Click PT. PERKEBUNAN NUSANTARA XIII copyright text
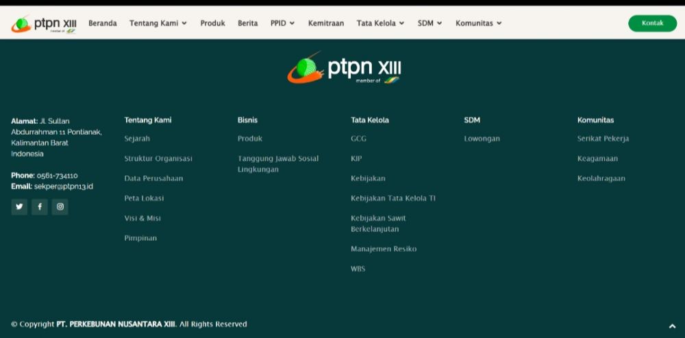685x338 pixels. (116, 324)
